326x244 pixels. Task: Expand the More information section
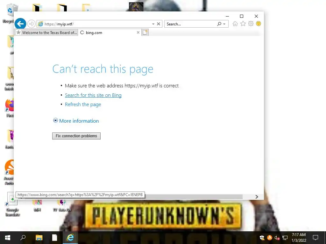(x=76, y=121)
